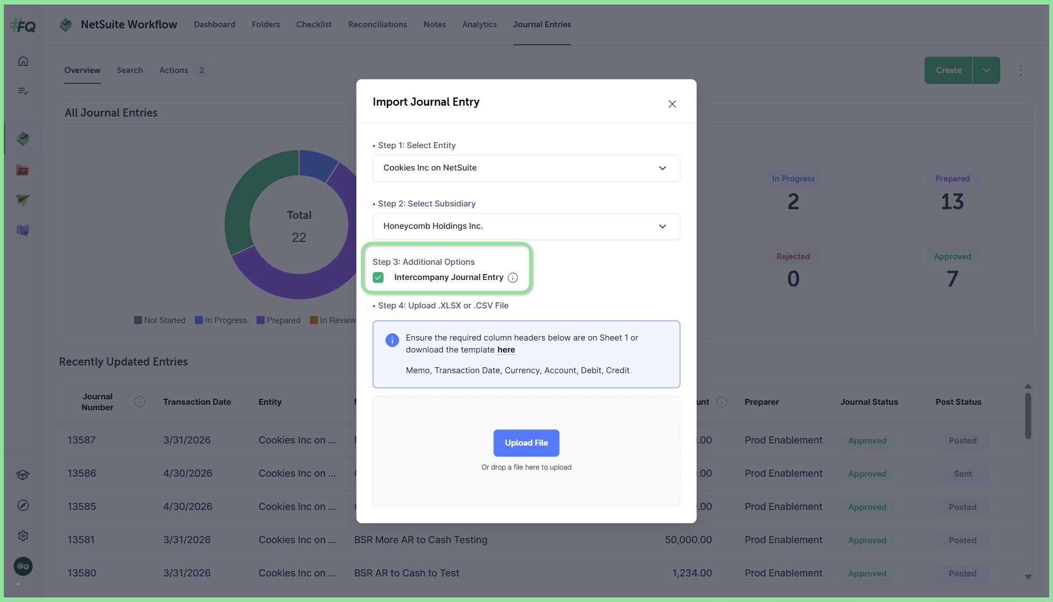Viewport: 1053px width, 602px height.
Task: Select the green workflow layers sidebar icon
Action: coord(23,139)
